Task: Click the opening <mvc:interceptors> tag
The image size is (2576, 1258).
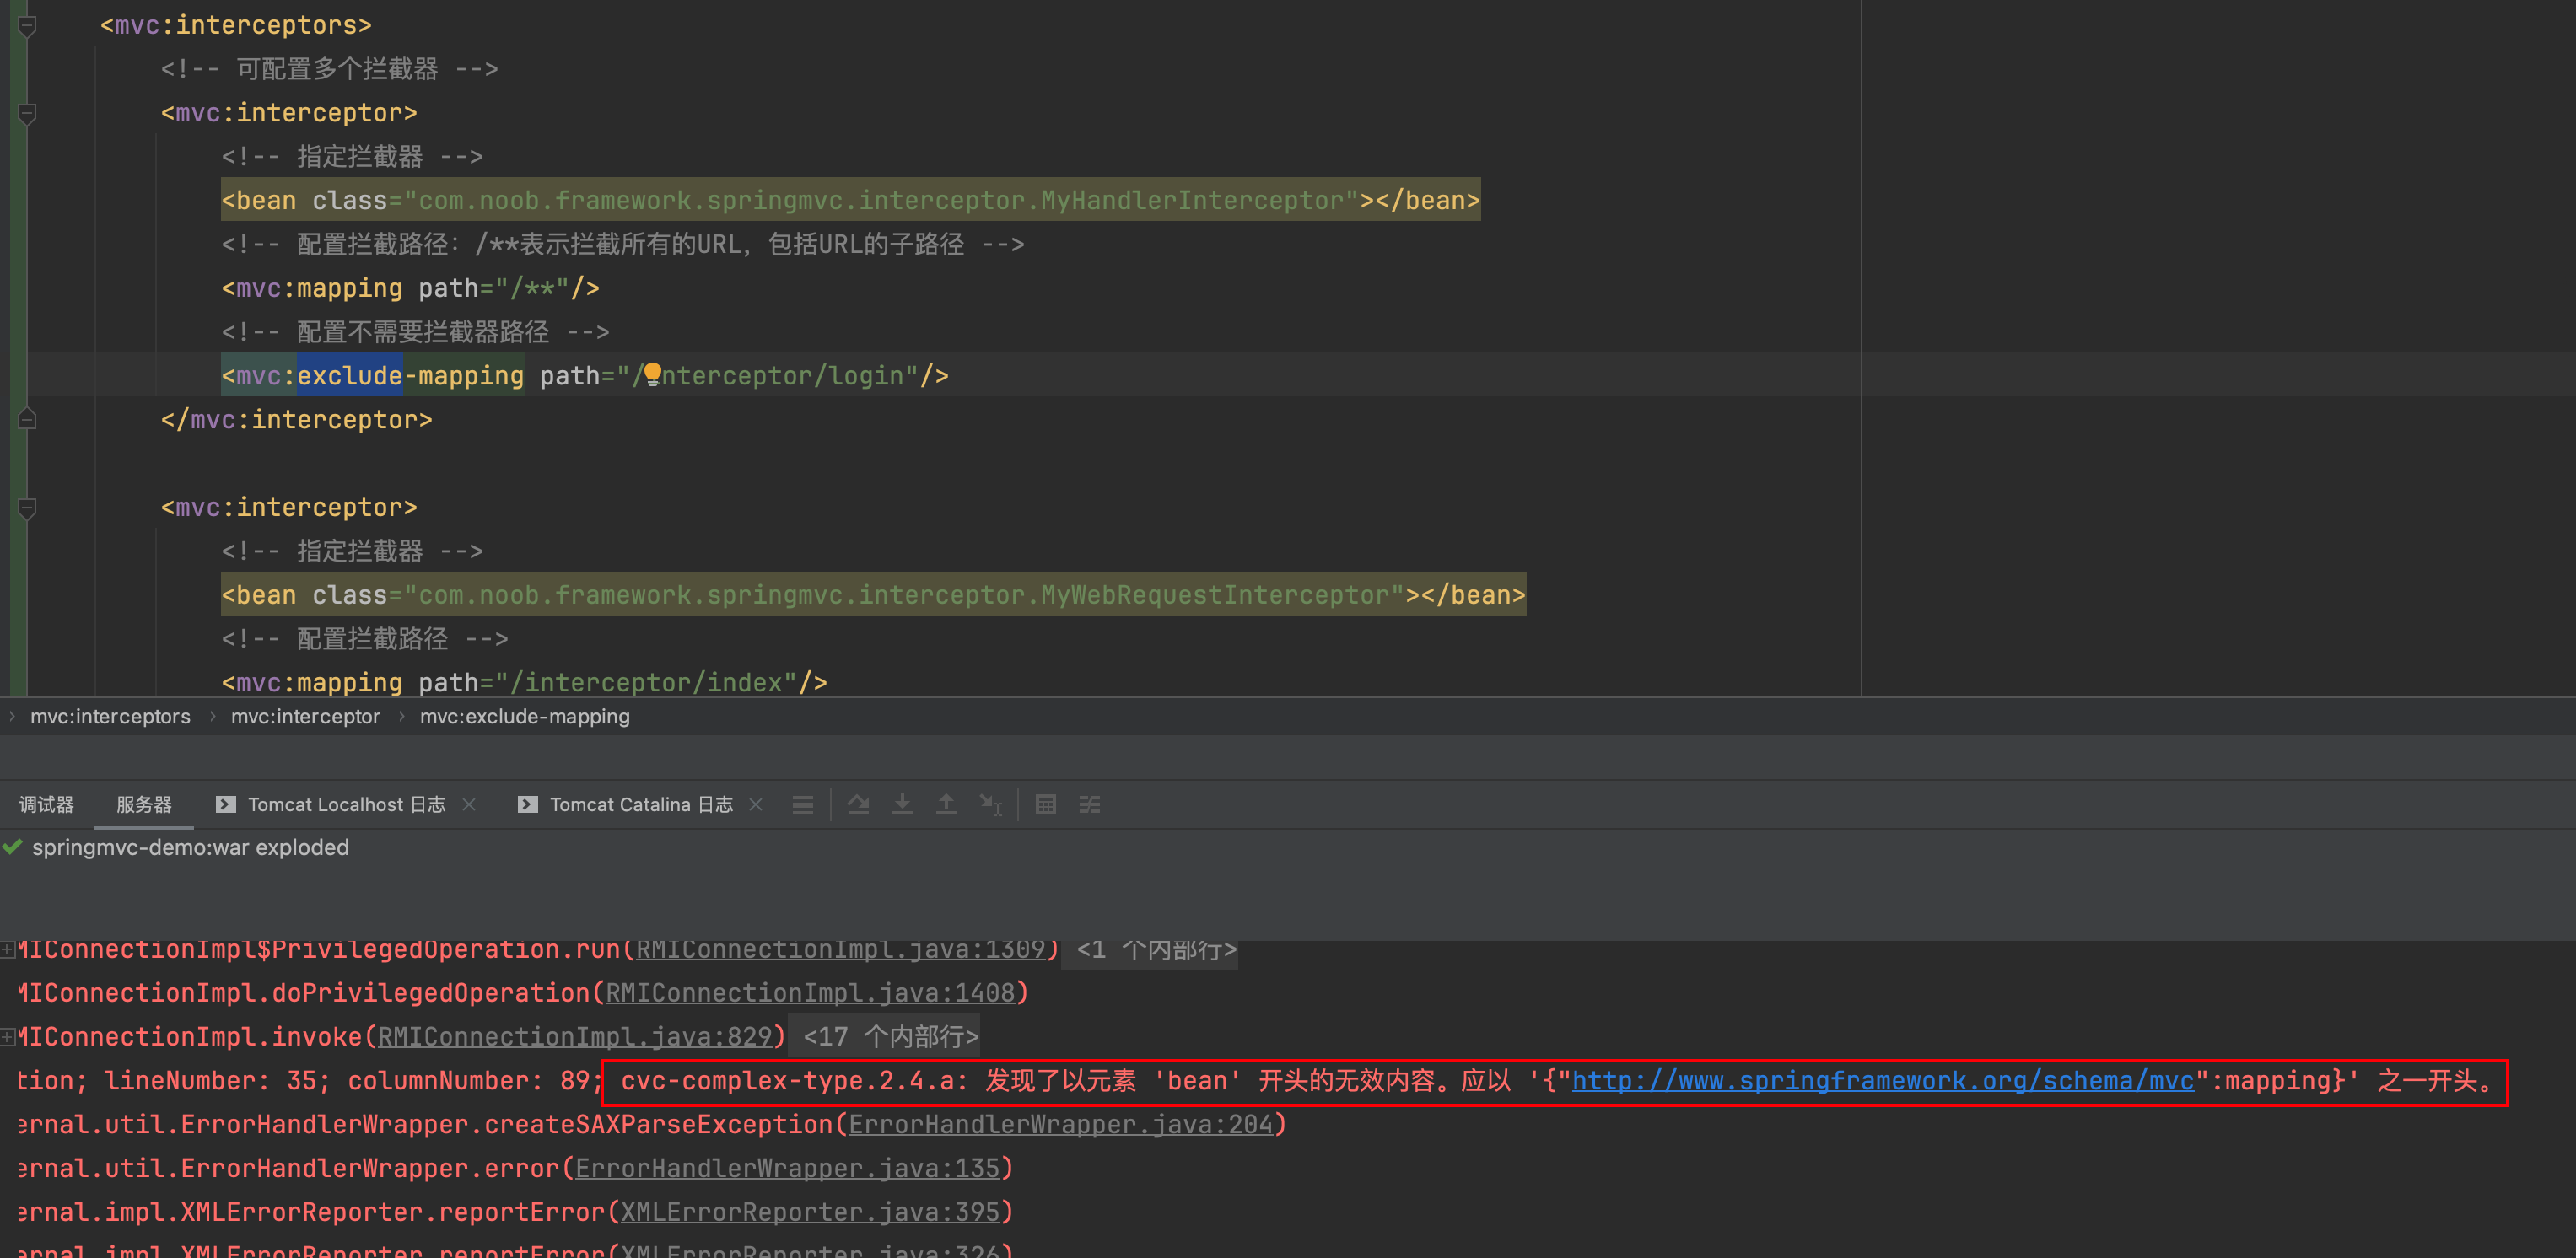Action: (236, 25)
